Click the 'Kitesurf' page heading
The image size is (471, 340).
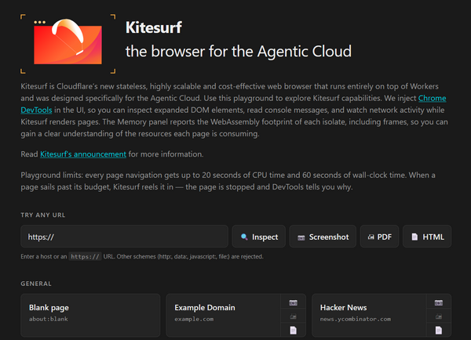point(154,27)
